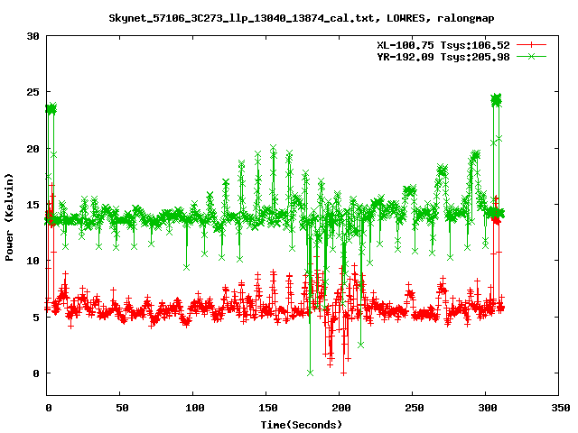The width and height of the screenshot is (578, 433).
Task: Select the YR-192.09 Tsys:205.98 legend entry
Action: pos(443,57)
